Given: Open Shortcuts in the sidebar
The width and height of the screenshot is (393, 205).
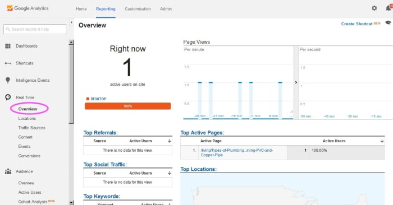Looking at the screenshot, I should [x=25, y=63].
